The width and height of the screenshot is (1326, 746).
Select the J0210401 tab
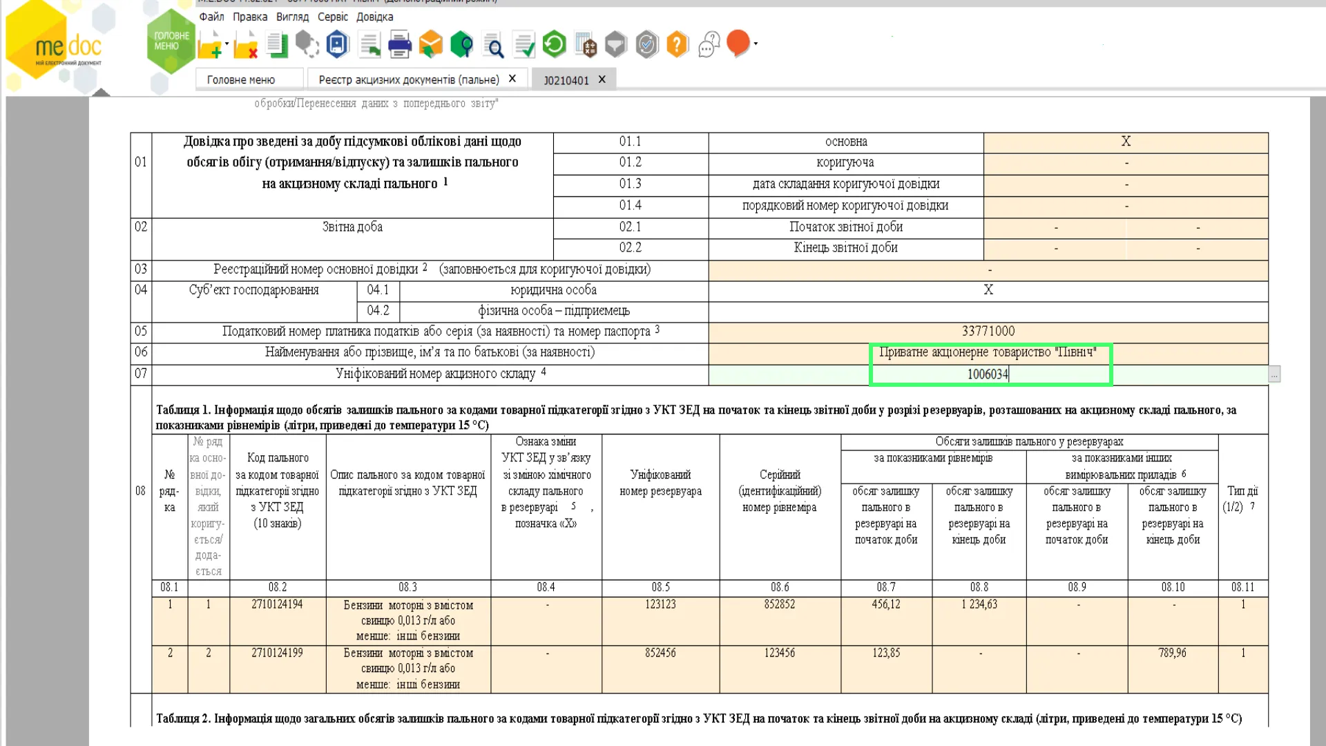[566, 80]
